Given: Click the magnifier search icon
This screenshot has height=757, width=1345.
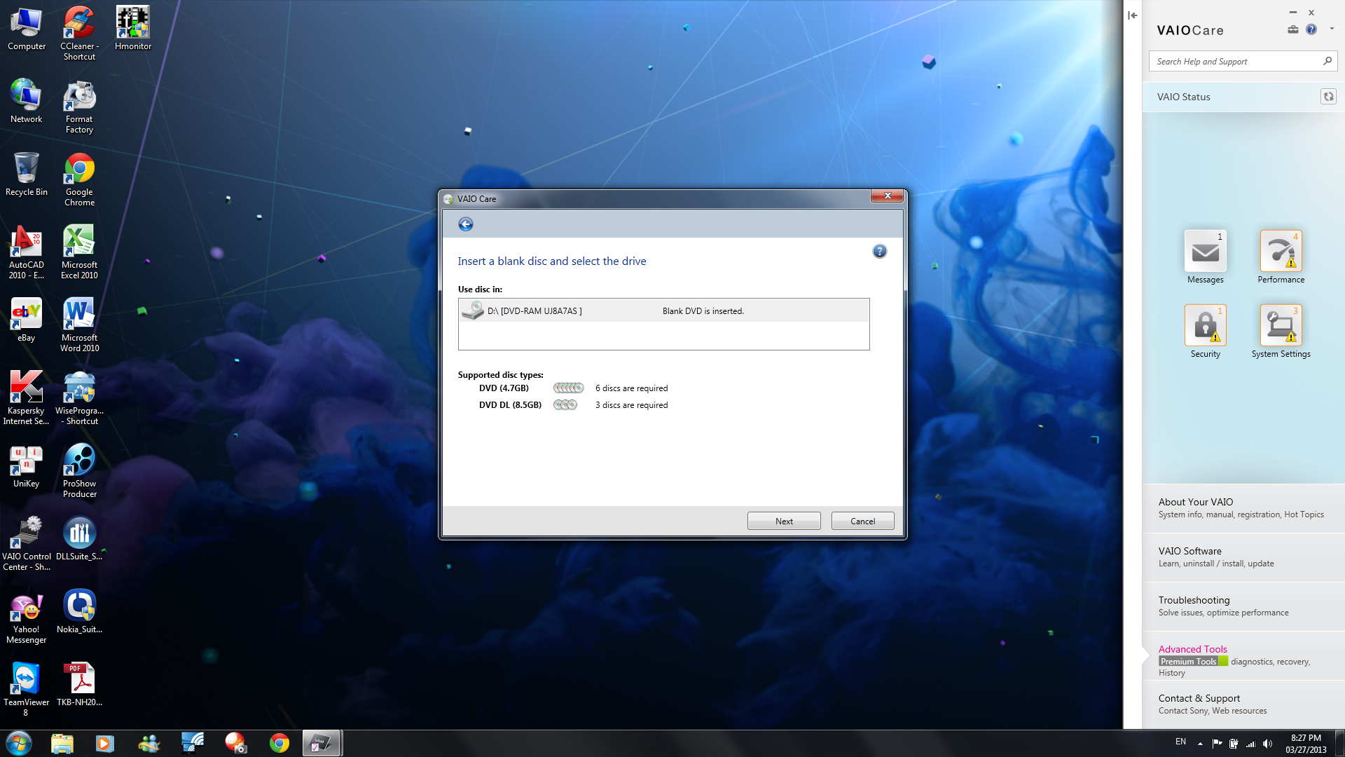Looking at the screenshot, I should coord(1327,61).
